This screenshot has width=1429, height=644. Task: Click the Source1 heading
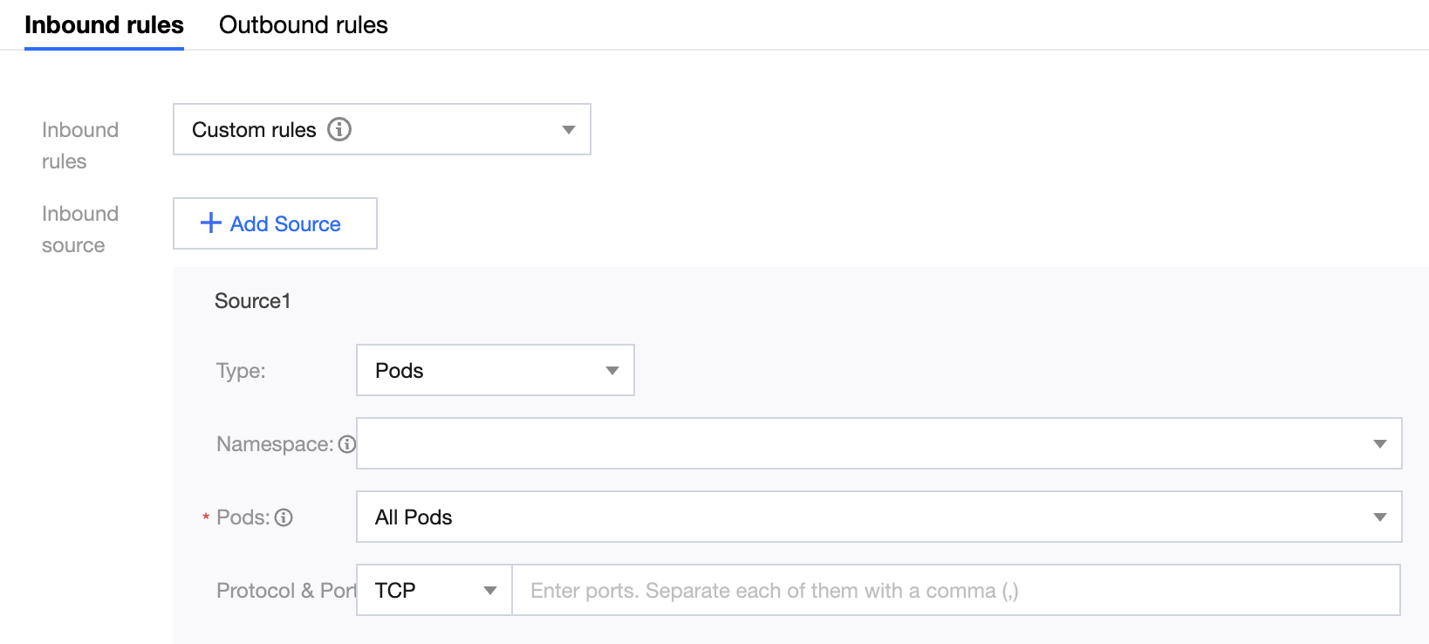pyautogui.click(x=252, y=301)
